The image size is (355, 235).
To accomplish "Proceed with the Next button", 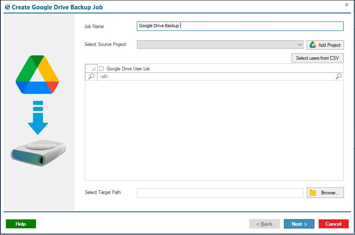I will (299, 224).
